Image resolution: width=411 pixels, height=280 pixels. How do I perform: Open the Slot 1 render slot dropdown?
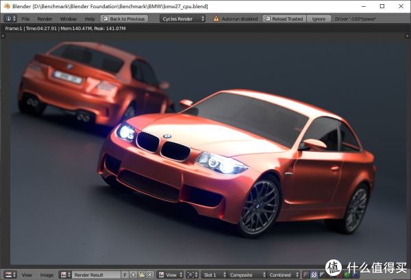point(214,275)
